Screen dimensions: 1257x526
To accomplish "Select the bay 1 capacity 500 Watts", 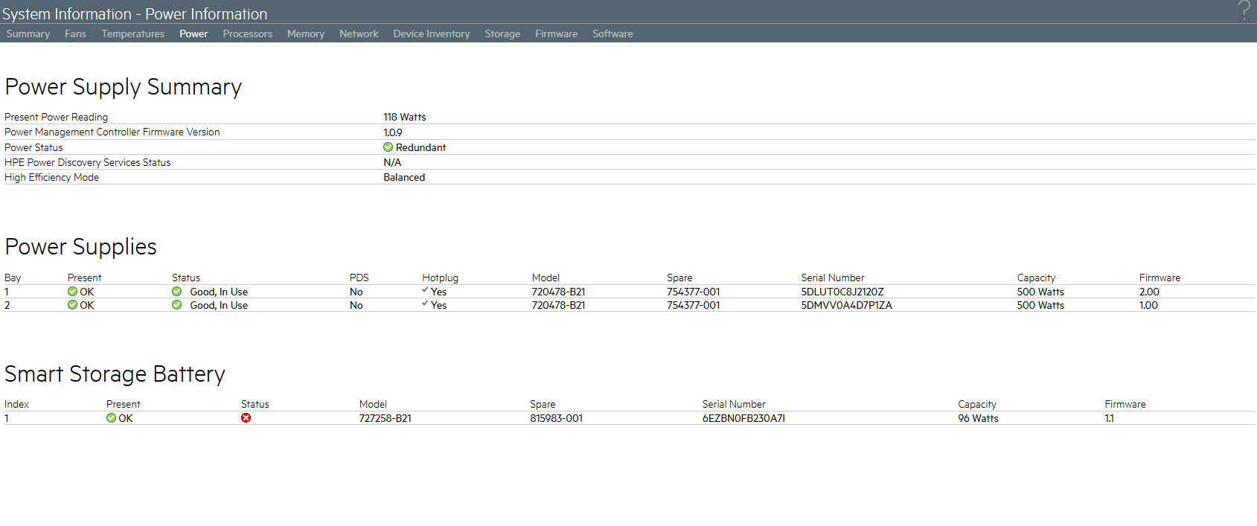I will point(1041,292).
